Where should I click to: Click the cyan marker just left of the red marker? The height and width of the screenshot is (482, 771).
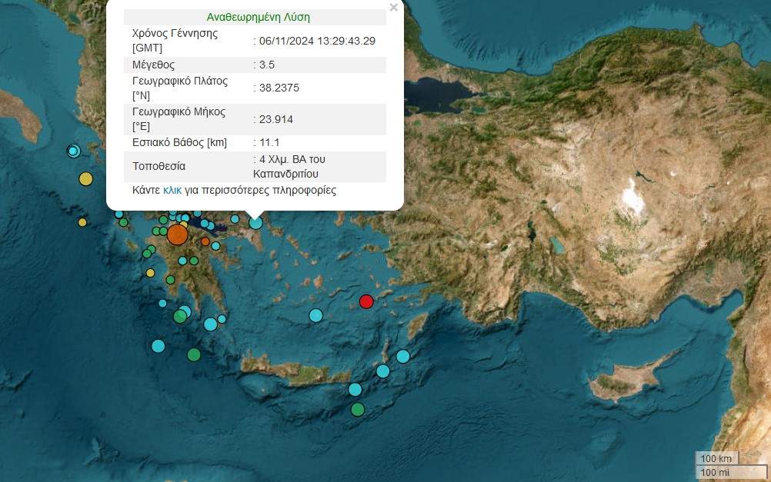coord(315,315)
